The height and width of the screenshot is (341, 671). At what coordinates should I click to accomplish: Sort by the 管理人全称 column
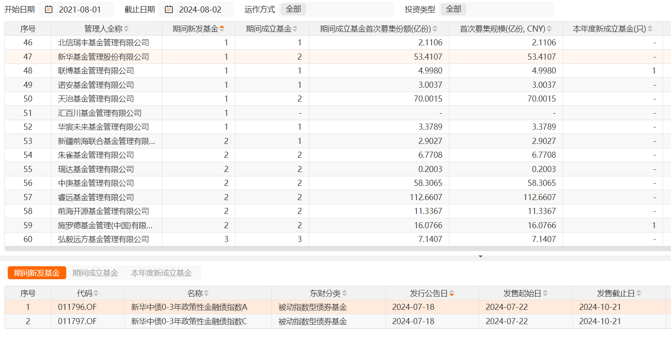pyautogui.click(x=126, y=28)
